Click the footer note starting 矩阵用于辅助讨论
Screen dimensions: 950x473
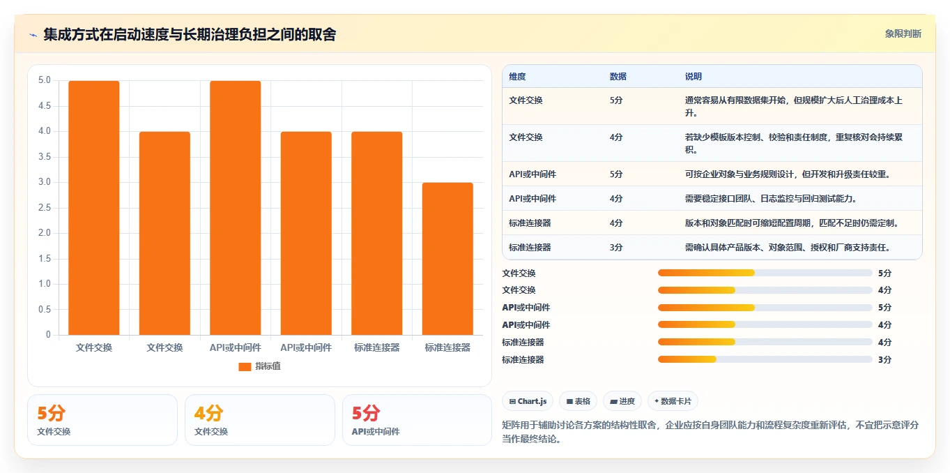[x=710, y=432]
